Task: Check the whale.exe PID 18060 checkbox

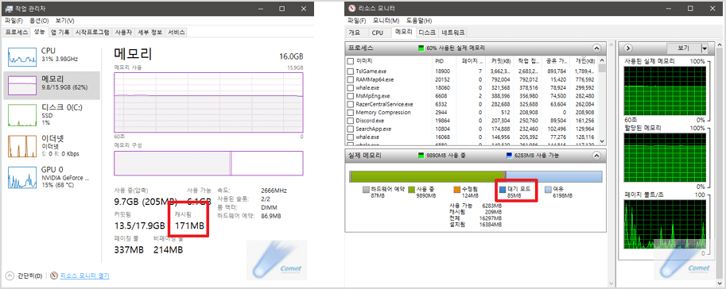Action: (x=351, y=87)
